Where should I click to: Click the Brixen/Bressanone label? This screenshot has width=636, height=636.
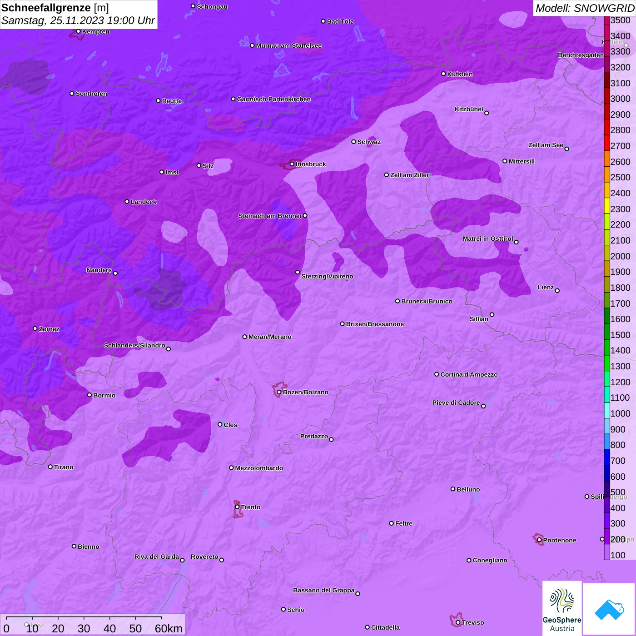point(375,324)
